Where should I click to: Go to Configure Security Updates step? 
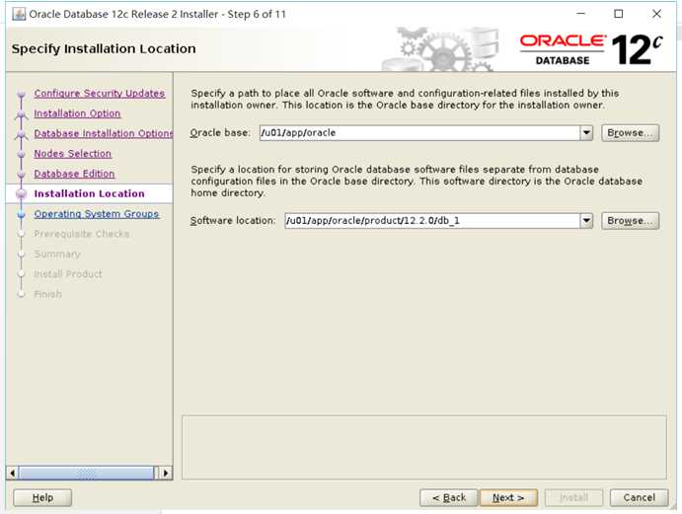[99, 93]
